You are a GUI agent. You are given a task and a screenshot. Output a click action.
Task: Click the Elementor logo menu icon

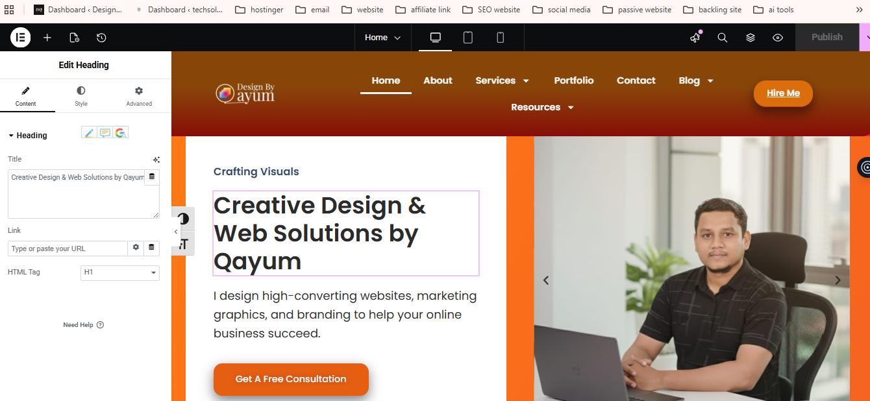[x=20, y=38]
